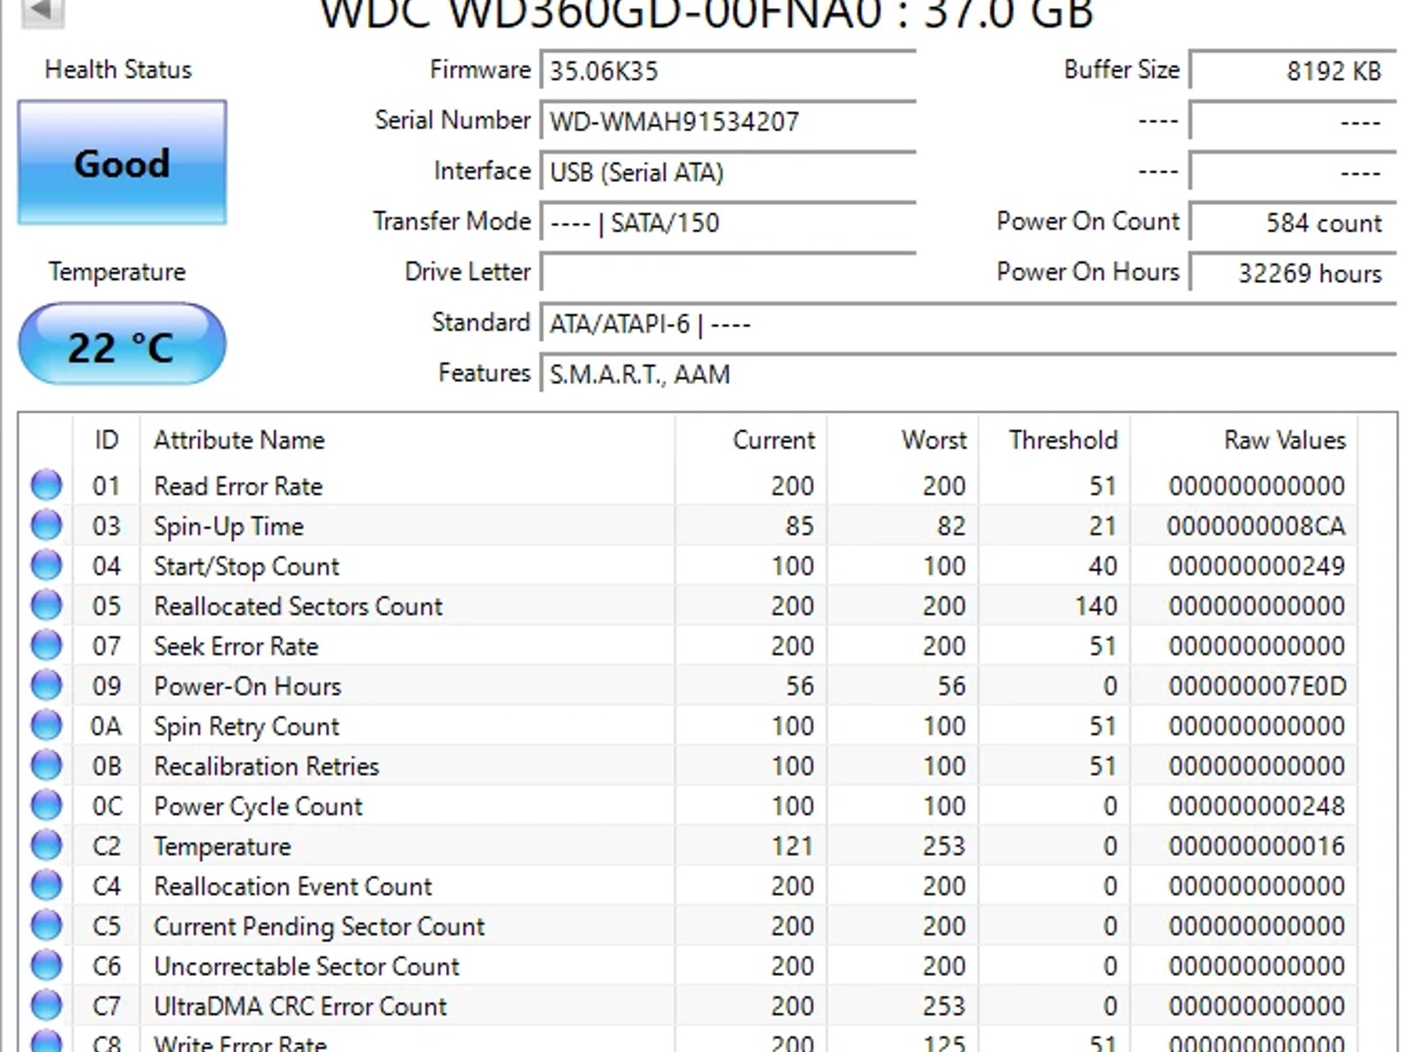Image resolution: width=1403 pixels, height=1052 pixels.
Task: Click the status dot beside Read Error Rate
Action: point(45,486)
